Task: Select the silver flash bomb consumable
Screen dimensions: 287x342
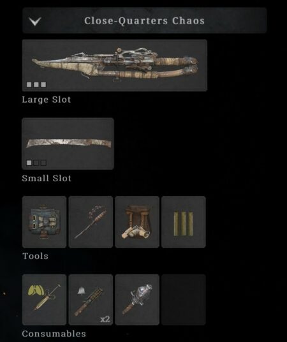Action: pos(137,300)
